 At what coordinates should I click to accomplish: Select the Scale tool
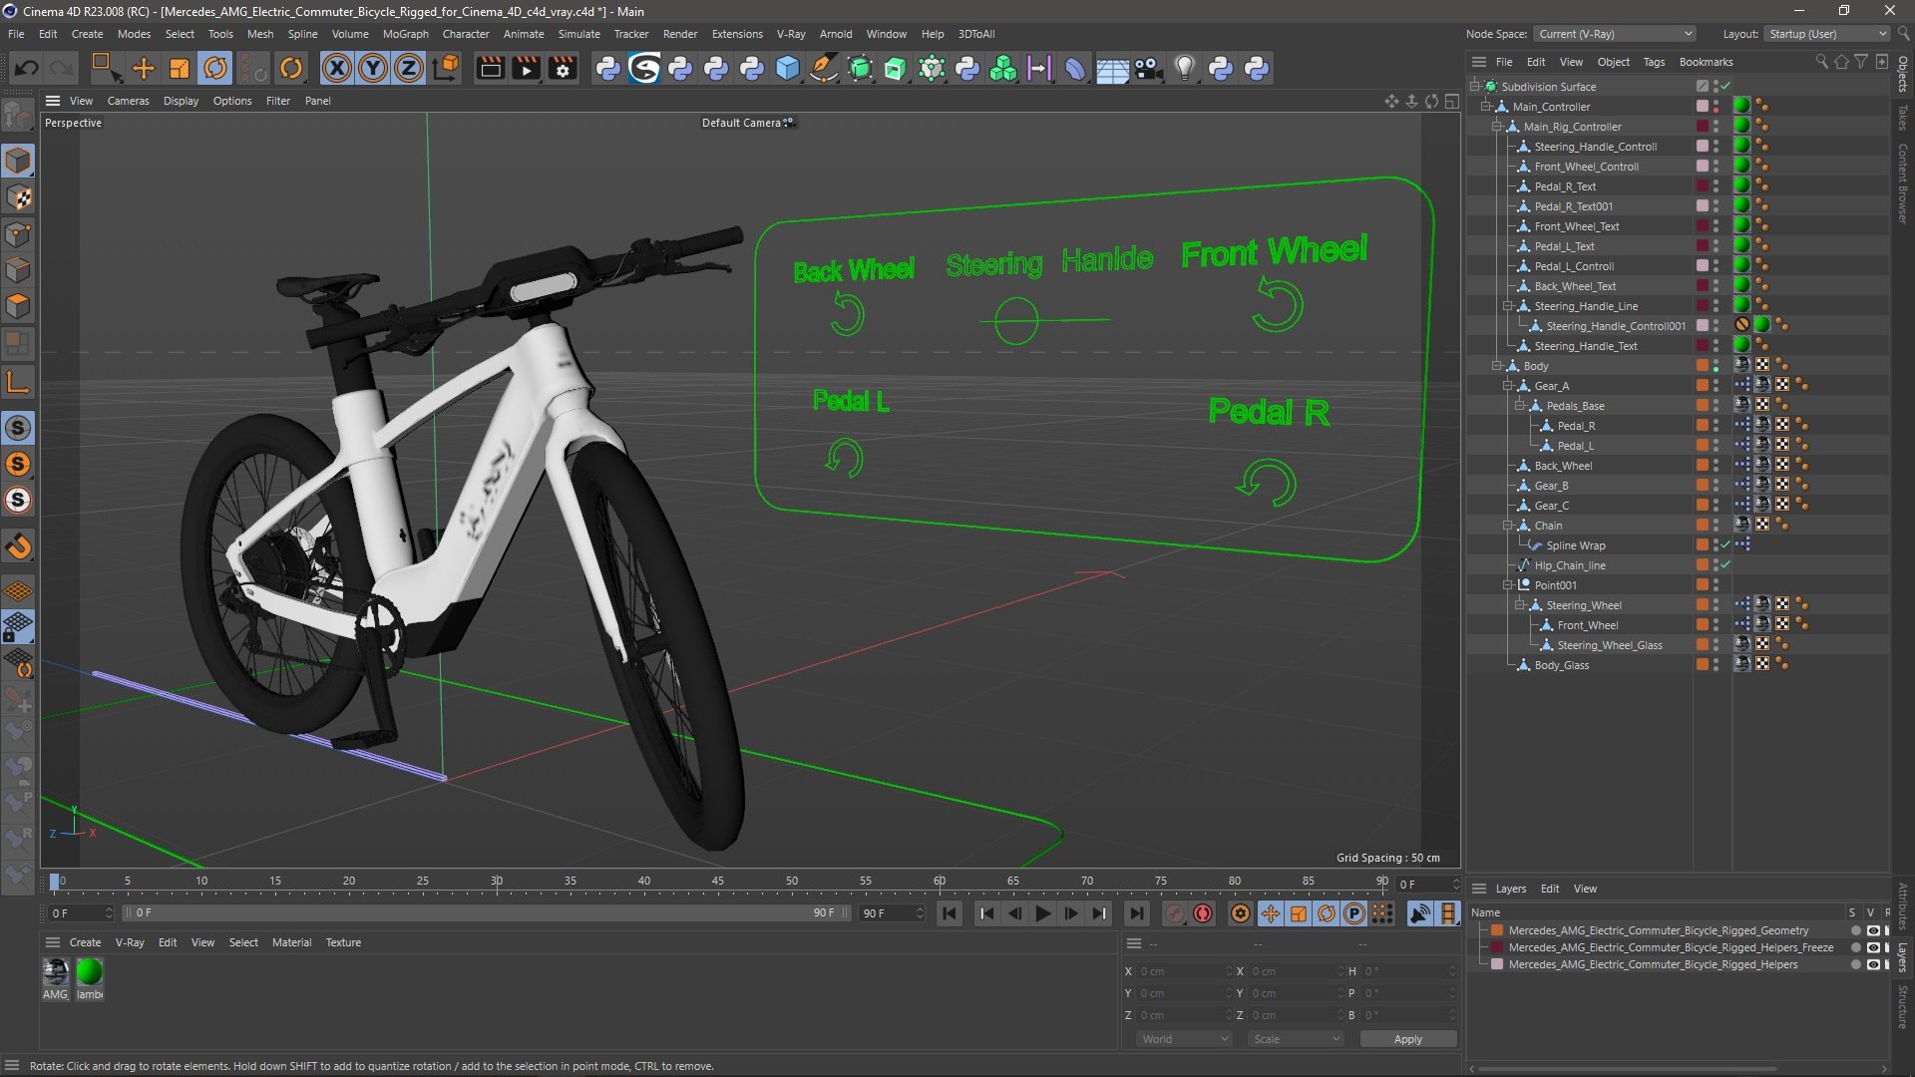click(x=180, y=68)
